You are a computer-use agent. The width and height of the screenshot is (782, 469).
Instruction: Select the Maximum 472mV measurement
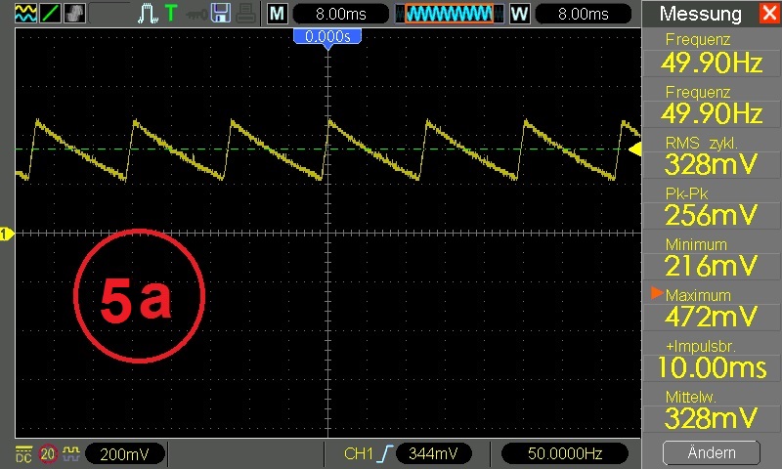tap(712, 309)
